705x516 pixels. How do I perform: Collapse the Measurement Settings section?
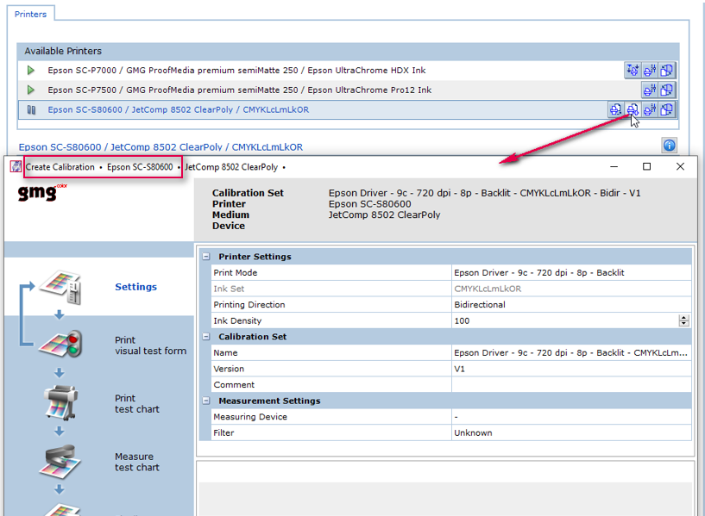(x=205, y=401)
